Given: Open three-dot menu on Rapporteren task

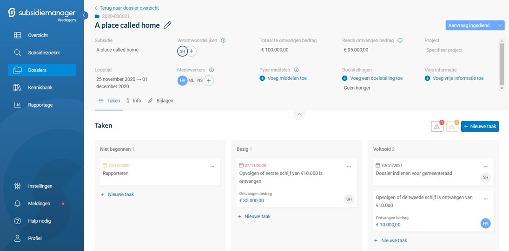Looking at the screenshot, I should (212, 167).
